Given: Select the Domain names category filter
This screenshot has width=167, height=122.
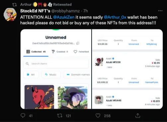Looking at the screenshot, I should [x=77, y=75].
